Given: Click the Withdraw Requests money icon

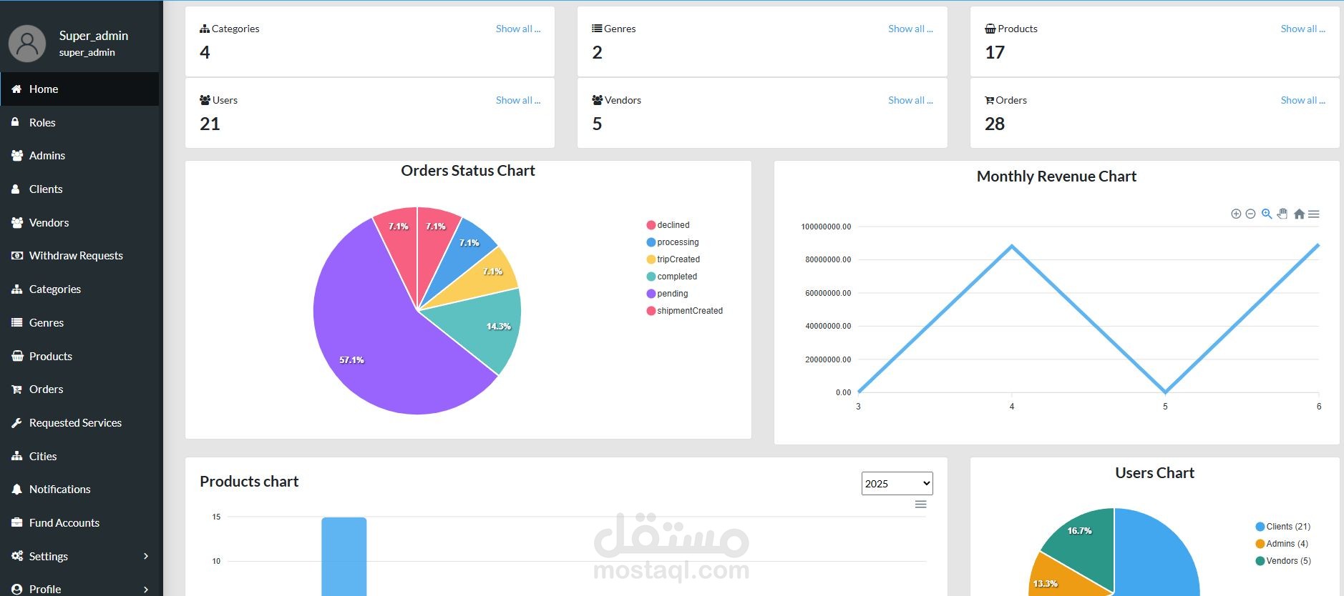Looking at the screenshot, I should (x=17, y=256).
